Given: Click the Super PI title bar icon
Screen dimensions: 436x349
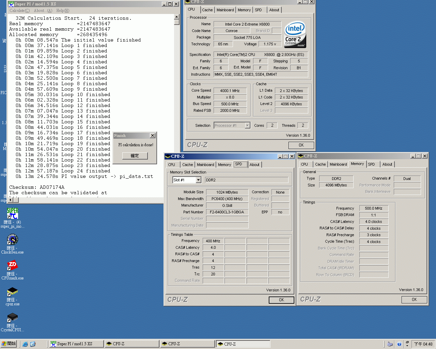Looking at the screenshot, I should pyautogui.click(x=11, y=4).
